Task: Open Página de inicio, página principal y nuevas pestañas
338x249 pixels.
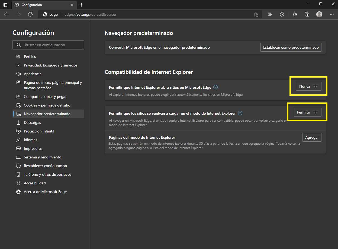Action: click(x=48, y=85)
